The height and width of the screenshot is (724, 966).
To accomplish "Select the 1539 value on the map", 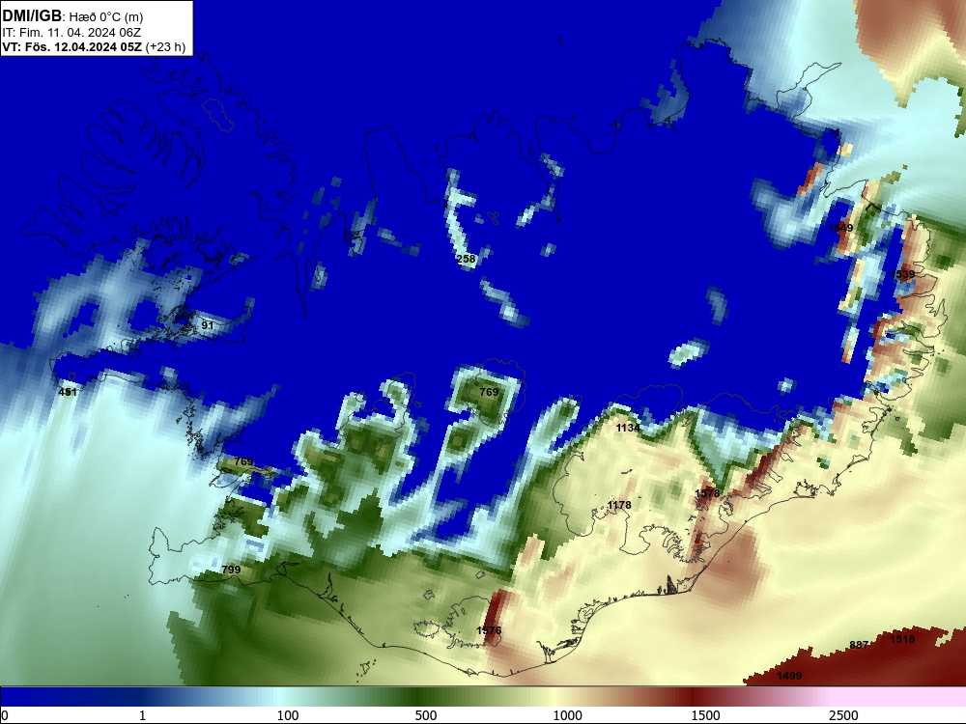I will [x=902, y=274].
